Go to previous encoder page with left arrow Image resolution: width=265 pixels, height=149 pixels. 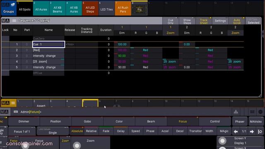pos(236,131)
